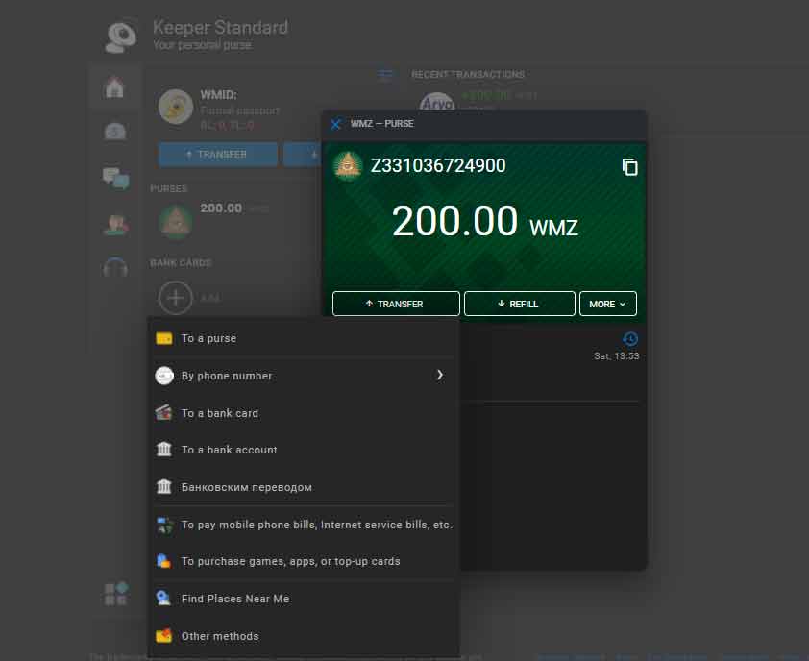The width and height of the screenshot is (809, 661).
Task: Expand the 'By phone number' submenu arrow
Action: (x=440, y=375)
